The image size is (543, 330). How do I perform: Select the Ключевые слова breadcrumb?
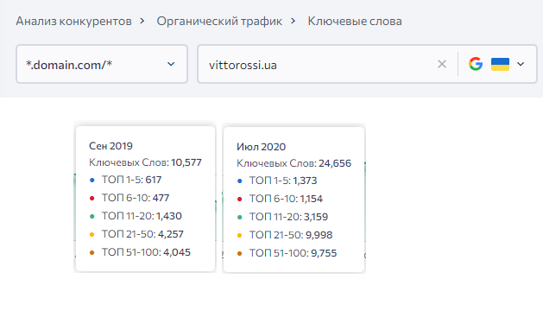(x=355, y=21)
